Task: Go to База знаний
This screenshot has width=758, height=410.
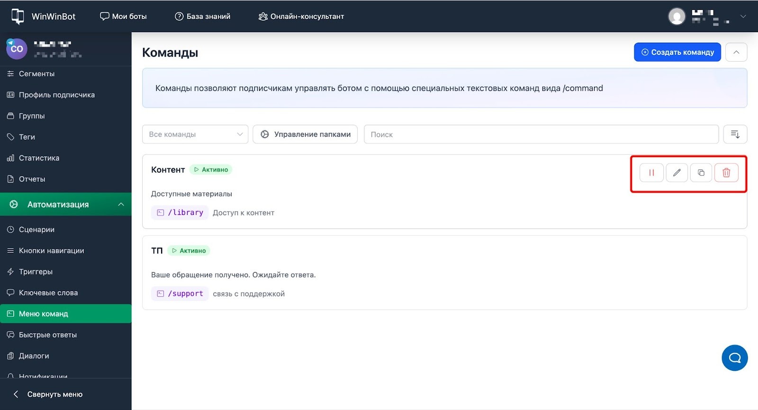Action: 203,16
